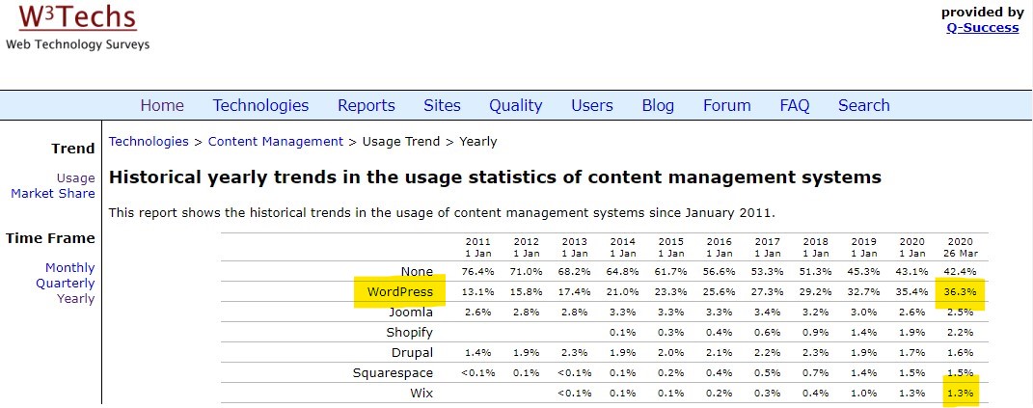Click the Squarespace row label

click(394, 373)
